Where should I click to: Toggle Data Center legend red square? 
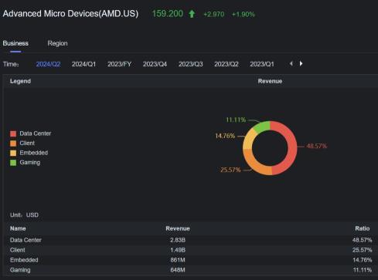(13, 133)
